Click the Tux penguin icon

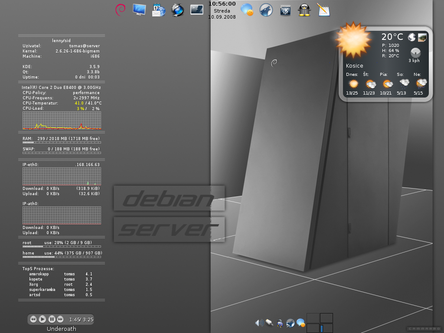click(x=304, y=10)
